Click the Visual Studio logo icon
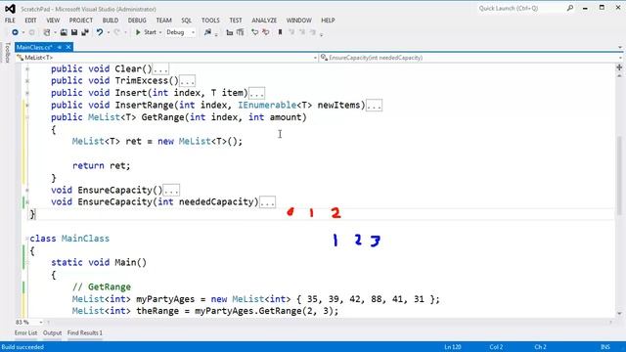The image size is (626, 352). [x=10, y=9]
